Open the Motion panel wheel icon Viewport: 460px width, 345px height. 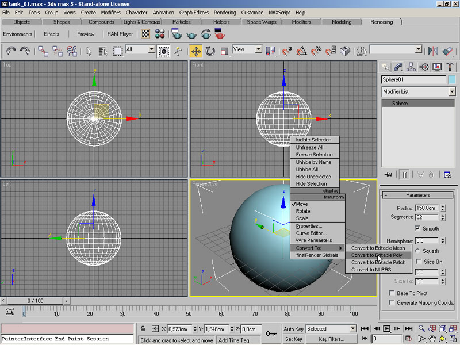(x=424, y=67)
